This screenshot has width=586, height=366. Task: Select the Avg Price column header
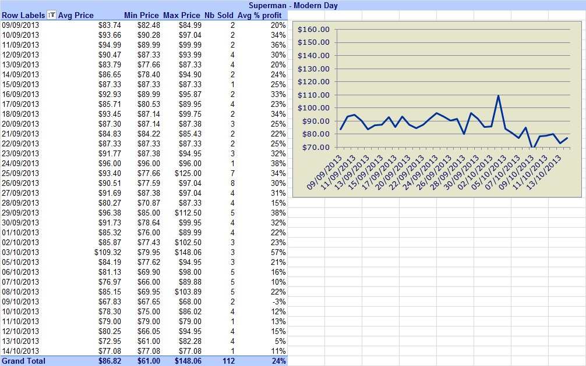click(76, 15)
